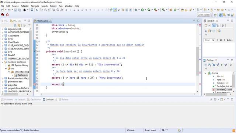Click the Terminal monitor toolbar icon
236x133 pixels.
[x=32, y=10]
